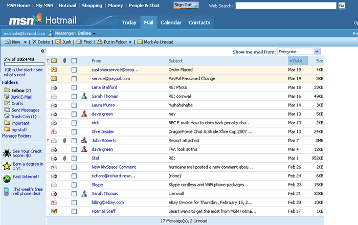Click the mailbox storage usage bar
Viewport: 358px width, 225px height.
[24, 64]
